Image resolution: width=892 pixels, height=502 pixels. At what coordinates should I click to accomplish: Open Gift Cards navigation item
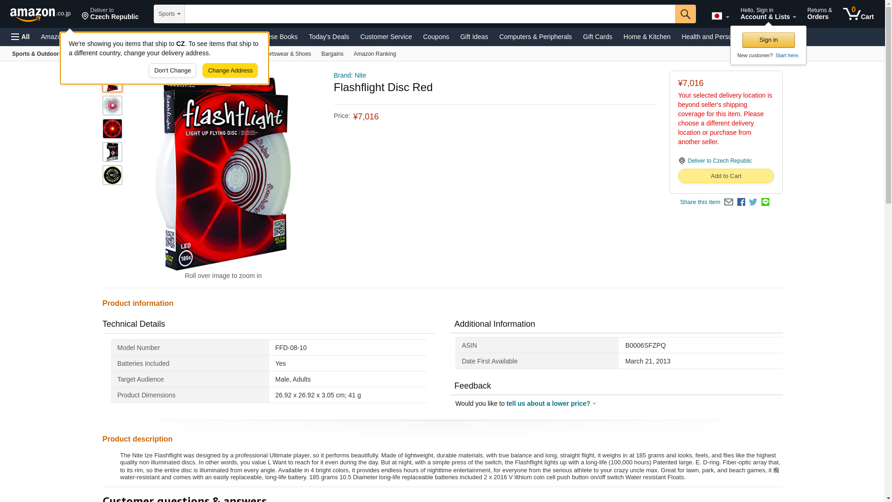tap(597, 37)
